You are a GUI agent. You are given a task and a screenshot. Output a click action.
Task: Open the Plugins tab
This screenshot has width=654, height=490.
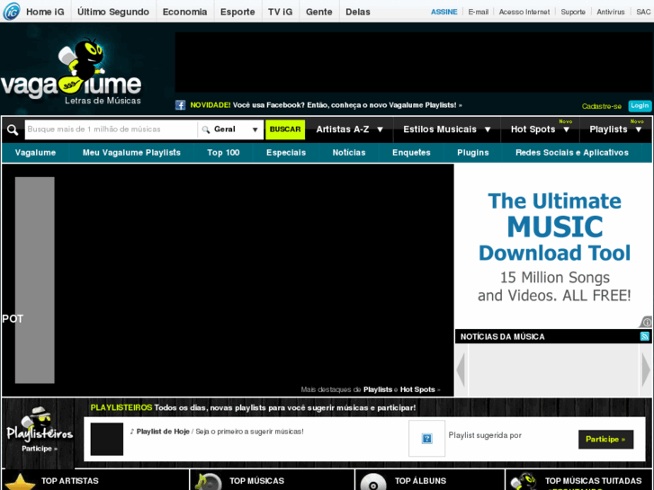tap(473, 153)
